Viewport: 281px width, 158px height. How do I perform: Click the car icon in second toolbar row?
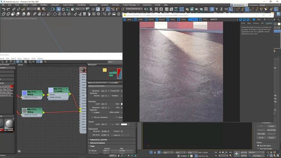(x=114, y=14)
